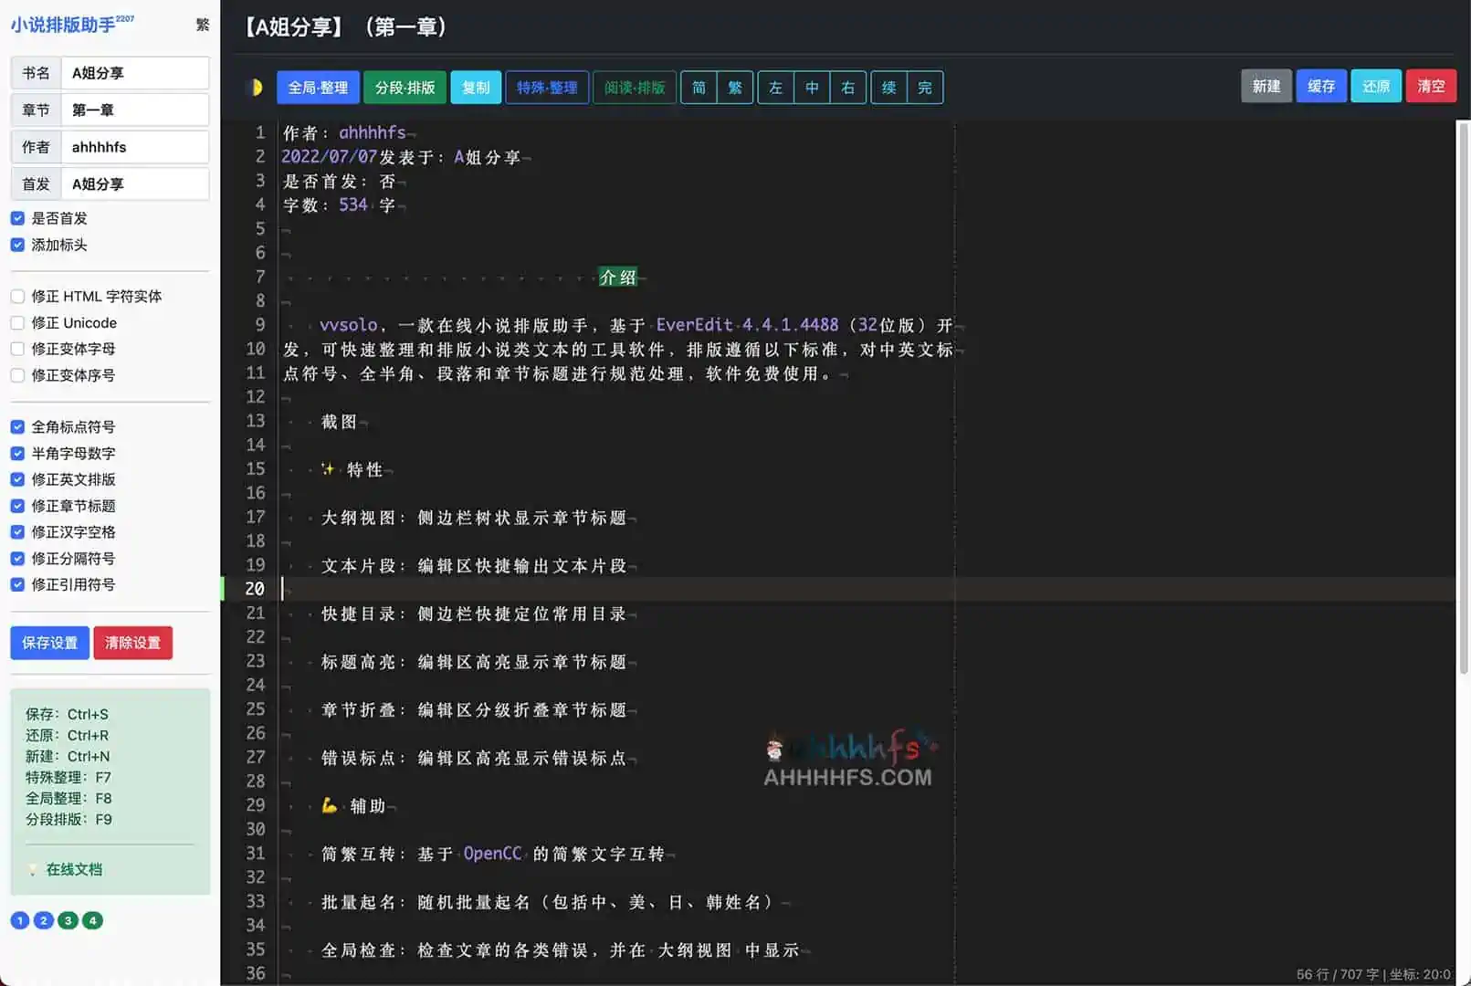Image resolution: width=1471 pixels, height=986 pixels.
Task: Click the red 清空 button
Action: pos(1430,86)
